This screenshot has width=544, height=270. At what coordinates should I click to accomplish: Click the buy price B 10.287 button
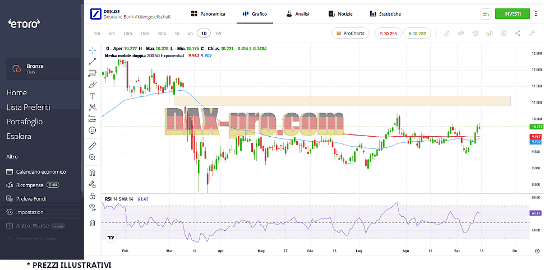(417, 33)
